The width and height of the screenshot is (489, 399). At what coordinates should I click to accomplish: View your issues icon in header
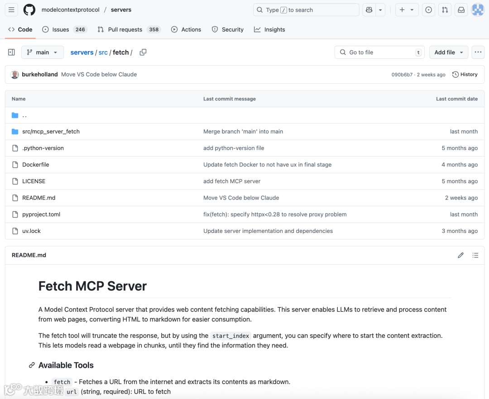428,10
